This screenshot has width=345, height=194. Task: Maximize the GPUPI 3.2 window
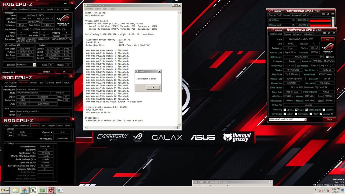pyautogui.click(x=176, y=5)
